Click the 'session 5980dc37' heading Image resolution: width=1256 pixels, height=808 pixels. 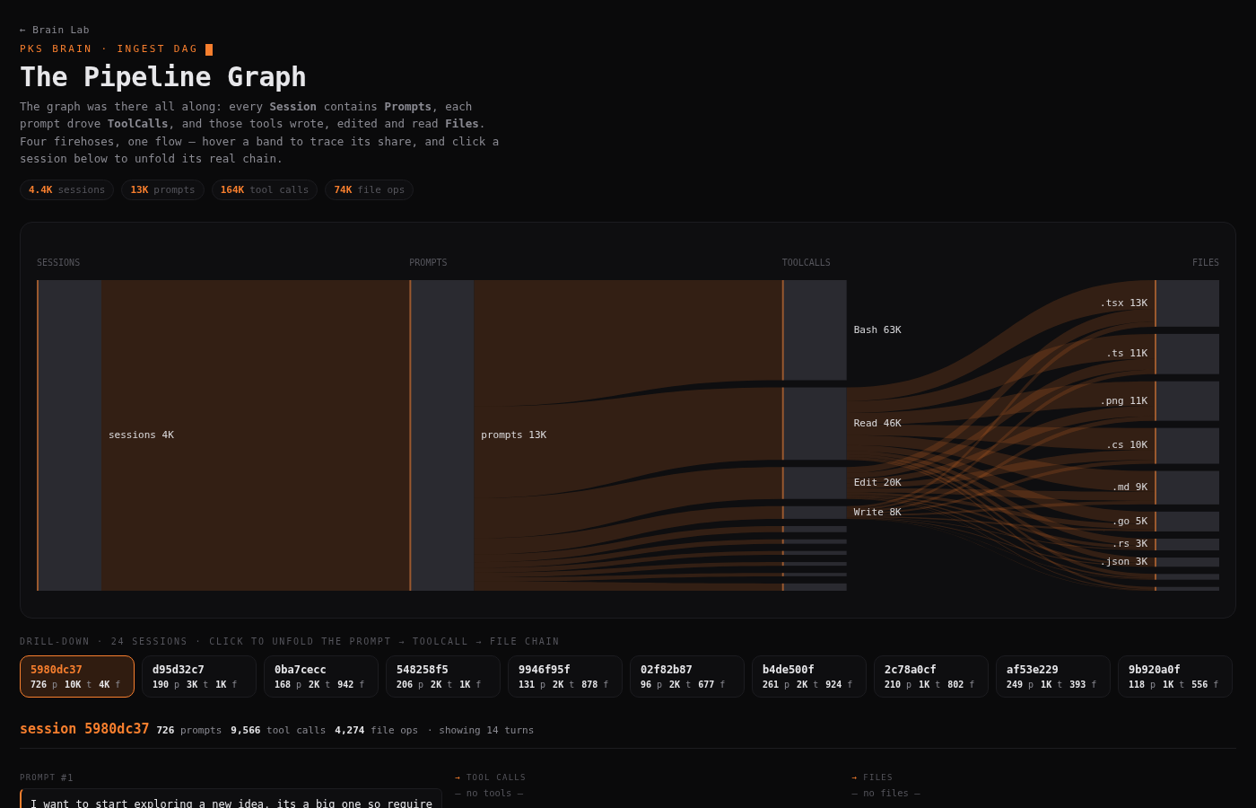[84, 729]
